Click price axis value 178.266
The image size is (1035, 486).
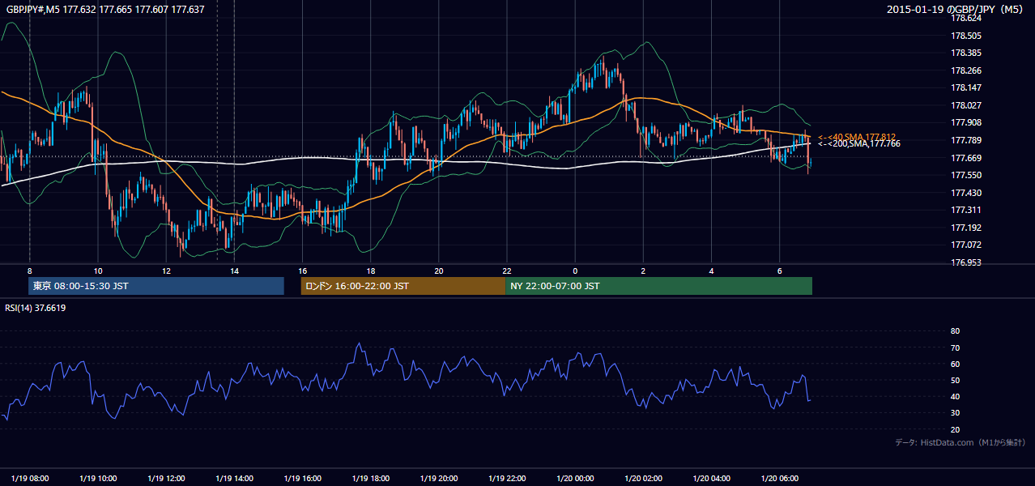coord(966,70)
